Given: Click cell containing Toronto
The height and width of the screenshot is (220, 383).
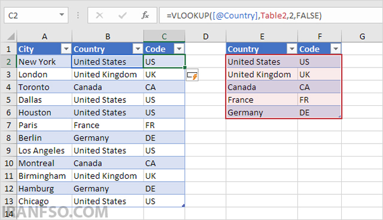Looking at the screenshot, I should pos(44,87).
